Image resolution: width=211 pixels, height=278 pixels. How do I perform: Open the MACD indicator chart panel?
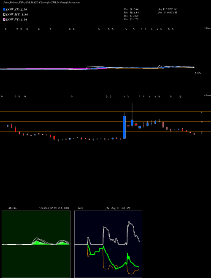(x=36, y=244)
